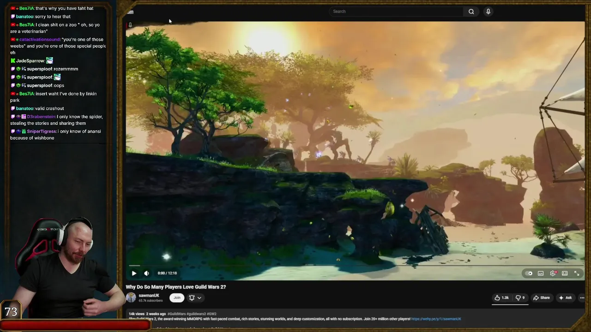Screen dimensions: 591x332
Task: Click the video progress bar
Action: point(355,266)
